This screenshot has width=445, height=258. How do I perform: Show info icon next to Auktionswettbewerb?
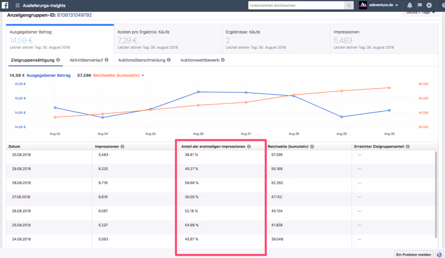point(223,60)
